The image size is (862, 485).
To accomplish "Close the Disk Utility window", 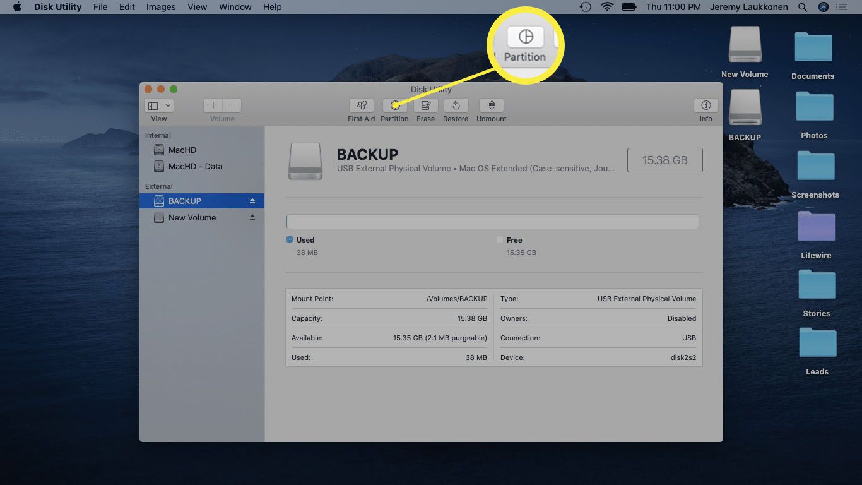I will pos(148,89).
